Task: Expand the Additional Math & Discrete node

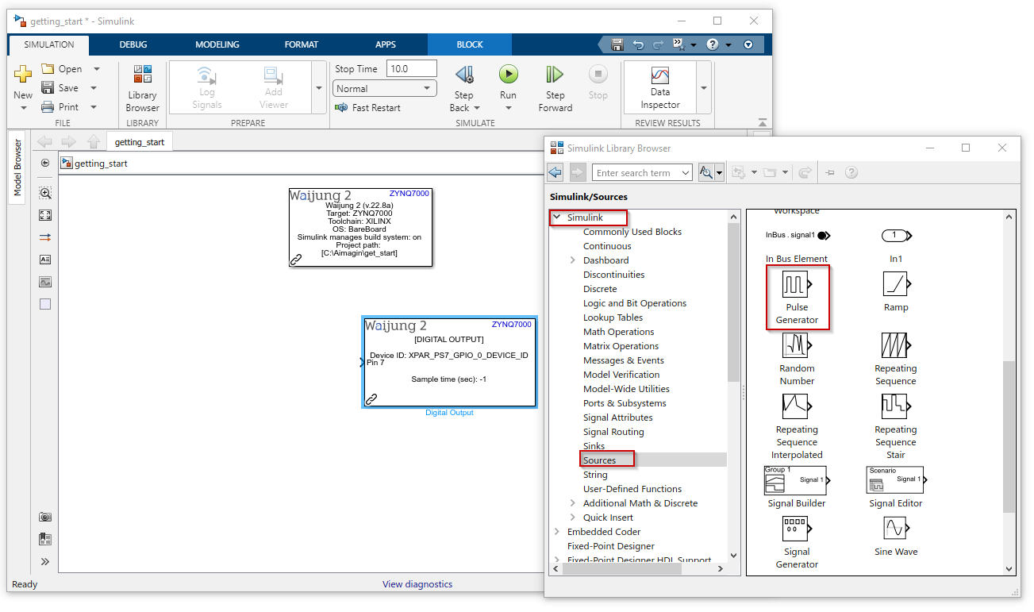Action: tap(572, 503)
